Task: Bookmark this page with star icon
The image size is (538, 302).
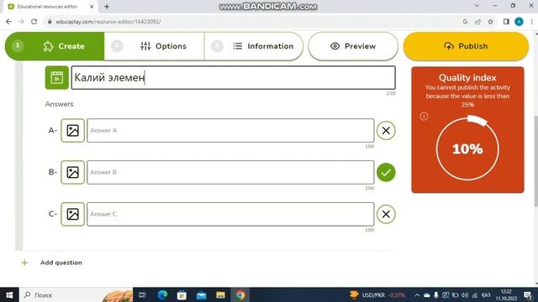Action: [491, 22]
